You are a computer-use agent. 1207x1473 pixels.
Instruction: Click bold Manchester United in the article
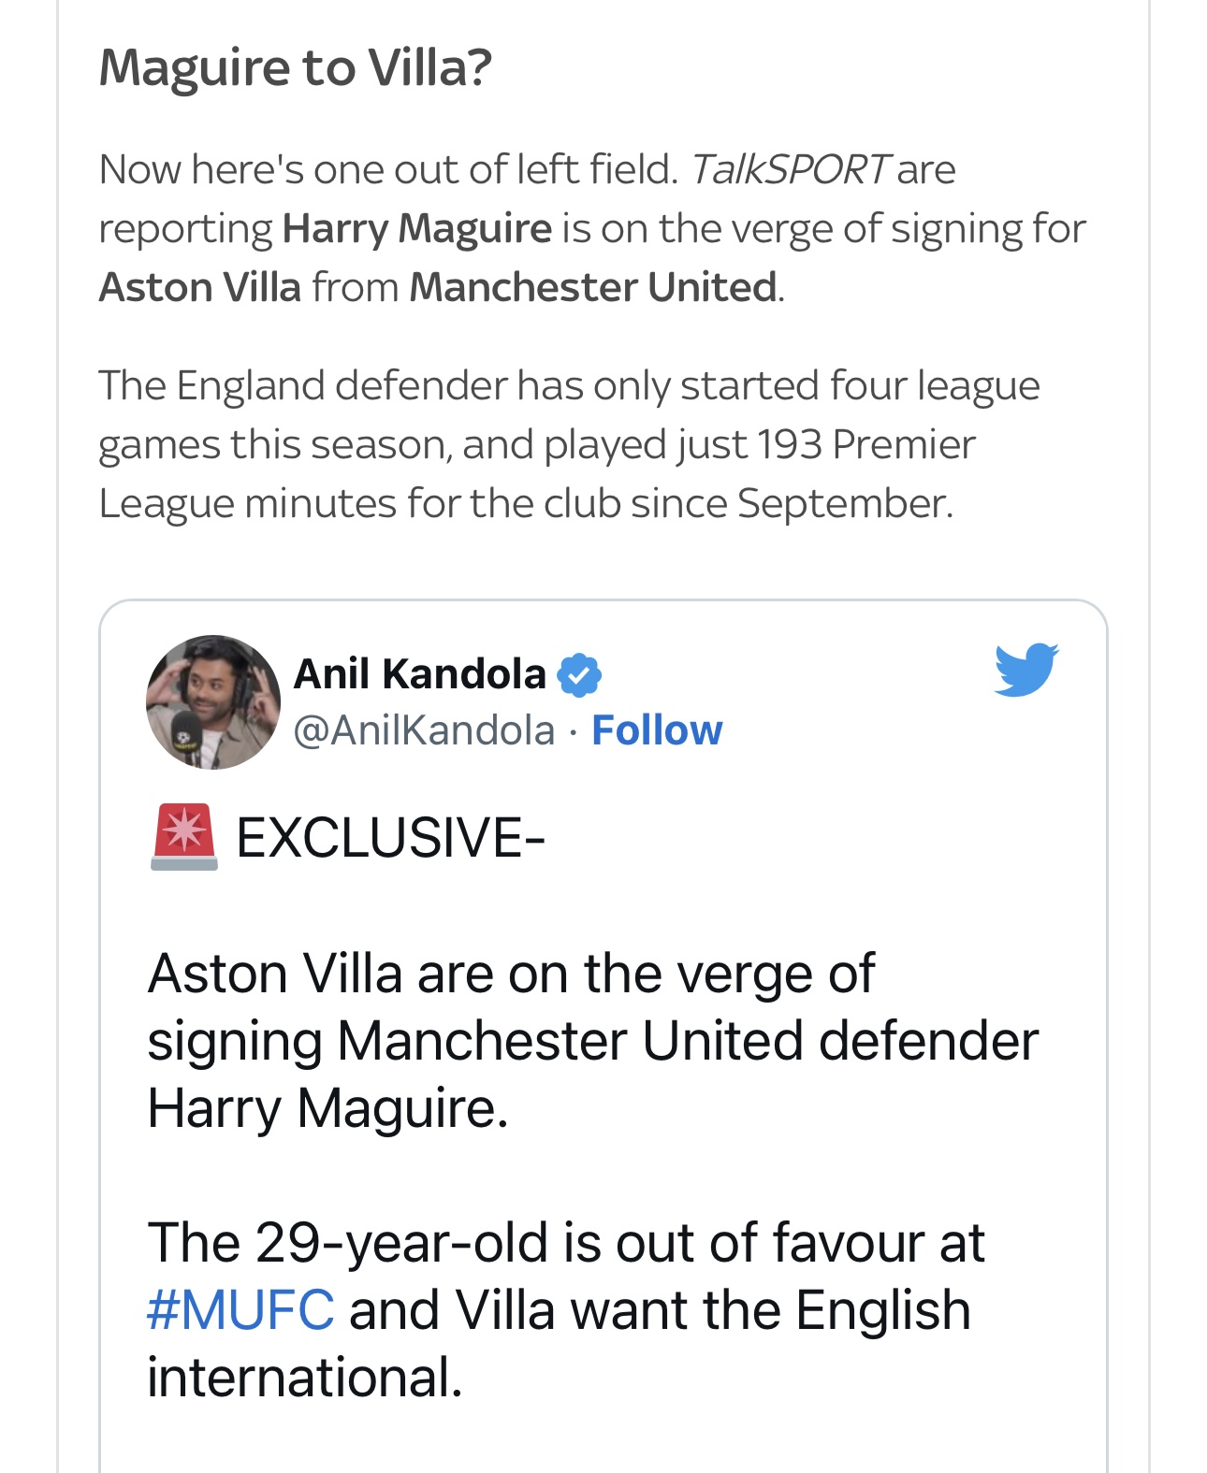(x=593, y=287)
